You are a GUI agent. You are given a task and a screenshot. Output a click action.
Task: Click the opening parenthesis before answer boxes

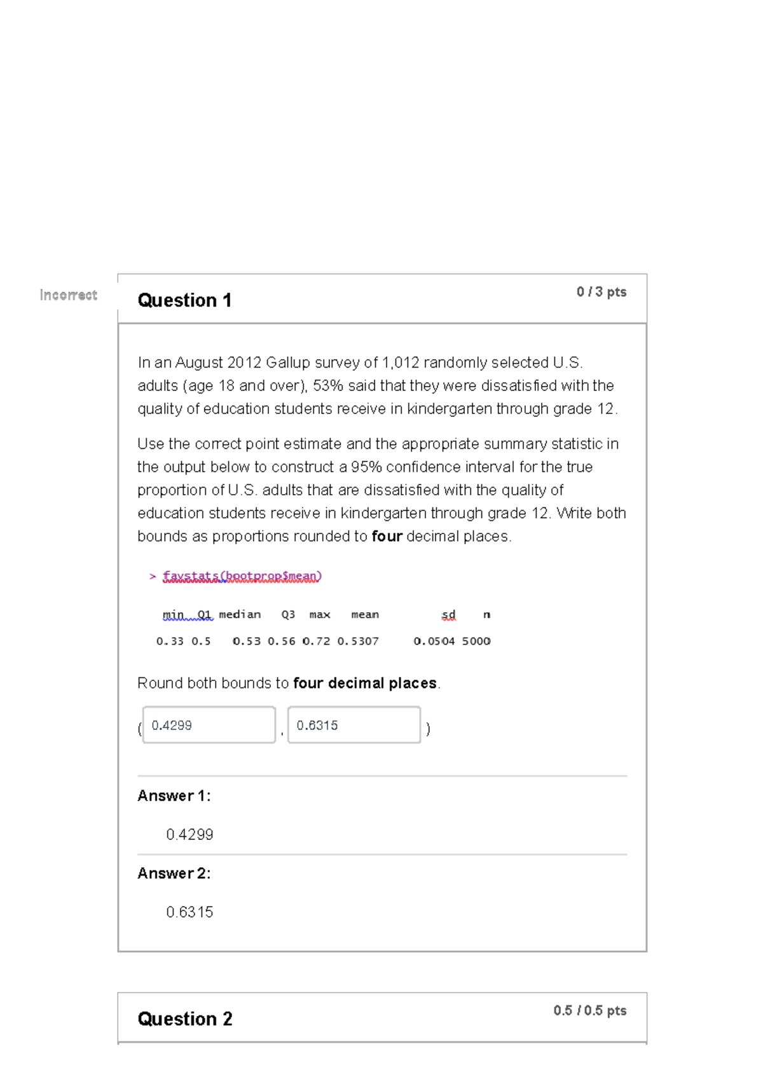pyautogui.click(x=141, y=729)
